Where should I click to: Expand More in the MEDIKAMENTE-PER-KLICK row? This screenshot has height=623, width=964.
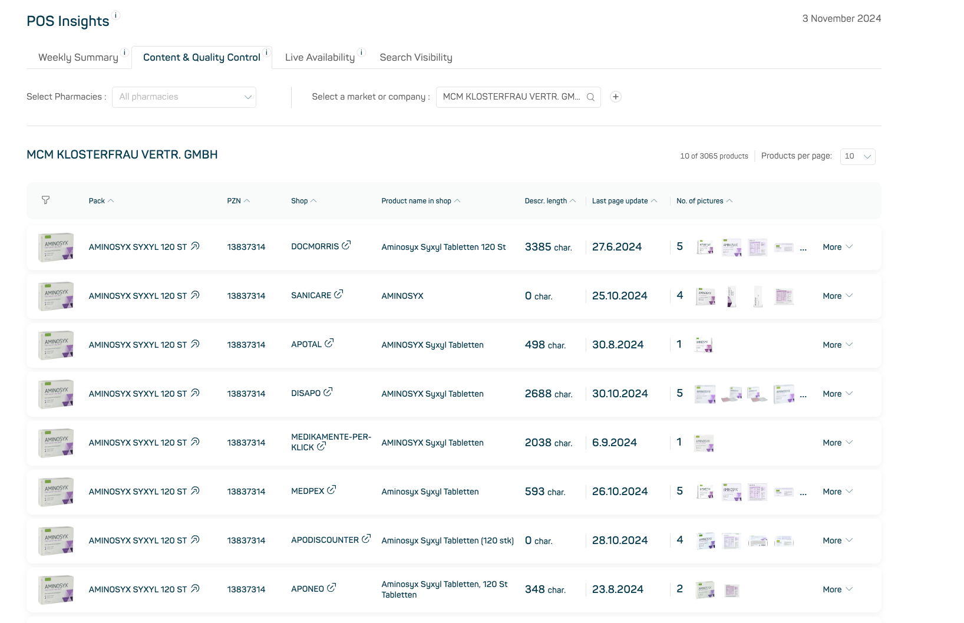click(x=837, y=443)
